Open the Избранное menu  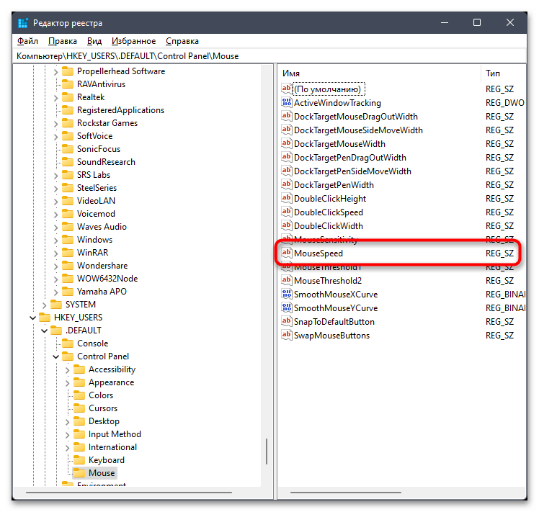point(134,41)
